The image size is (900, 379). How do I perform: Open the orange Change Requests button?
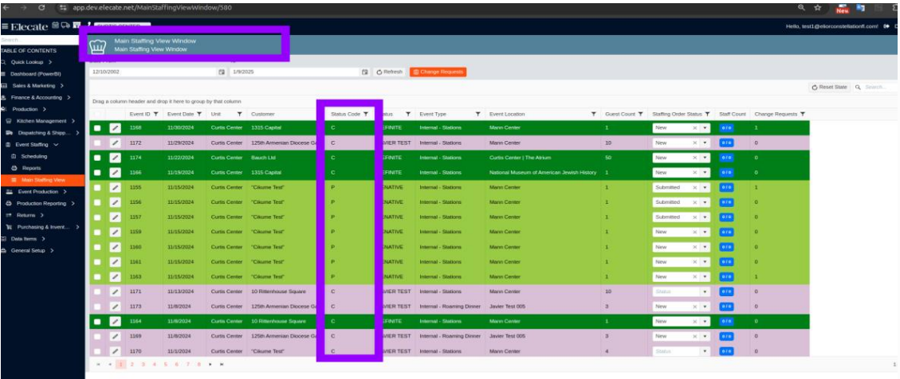(x=438, y=72)
